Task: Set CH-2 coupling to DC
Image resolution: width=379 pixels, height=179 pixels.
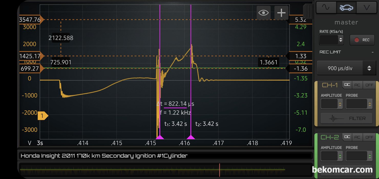Action: pos(347,137)
